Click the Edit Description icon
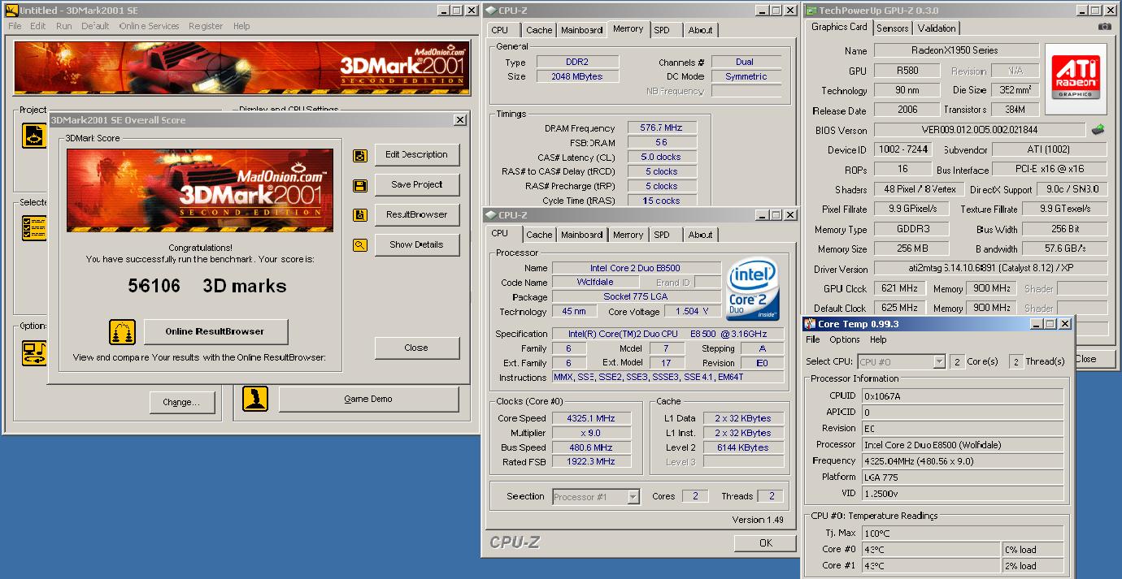 pos(359,155)
